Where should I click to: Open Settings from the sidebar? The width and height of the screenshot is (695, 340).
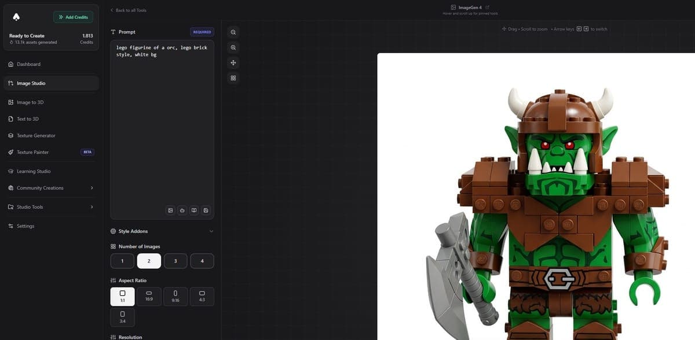coord(51,226)
